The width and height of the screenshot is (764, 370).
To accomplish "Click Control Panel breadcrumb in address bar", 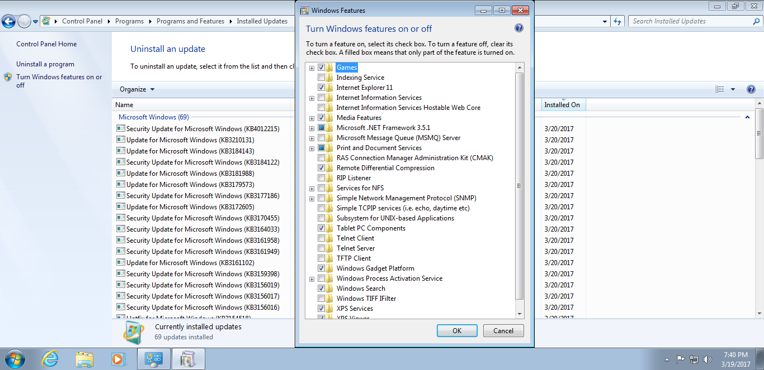I will 82,21.
